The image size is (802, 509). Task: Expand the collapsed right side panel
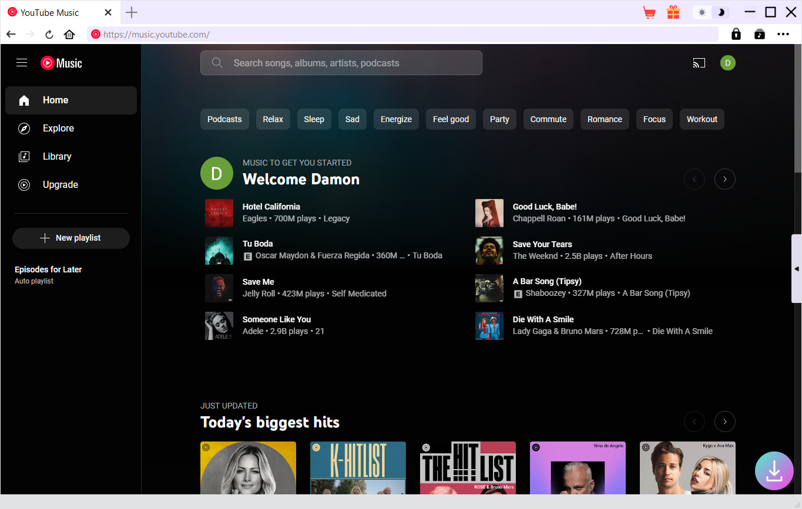[796, 268]
